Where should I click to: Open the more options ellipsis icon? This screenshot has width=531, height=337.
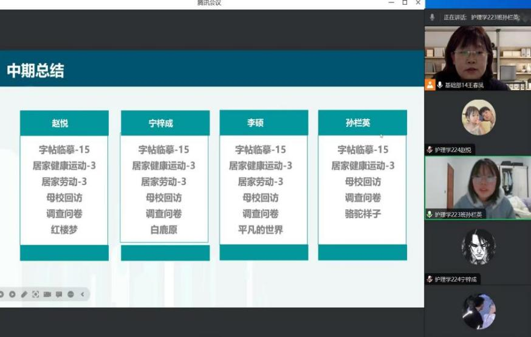point(70,294)
